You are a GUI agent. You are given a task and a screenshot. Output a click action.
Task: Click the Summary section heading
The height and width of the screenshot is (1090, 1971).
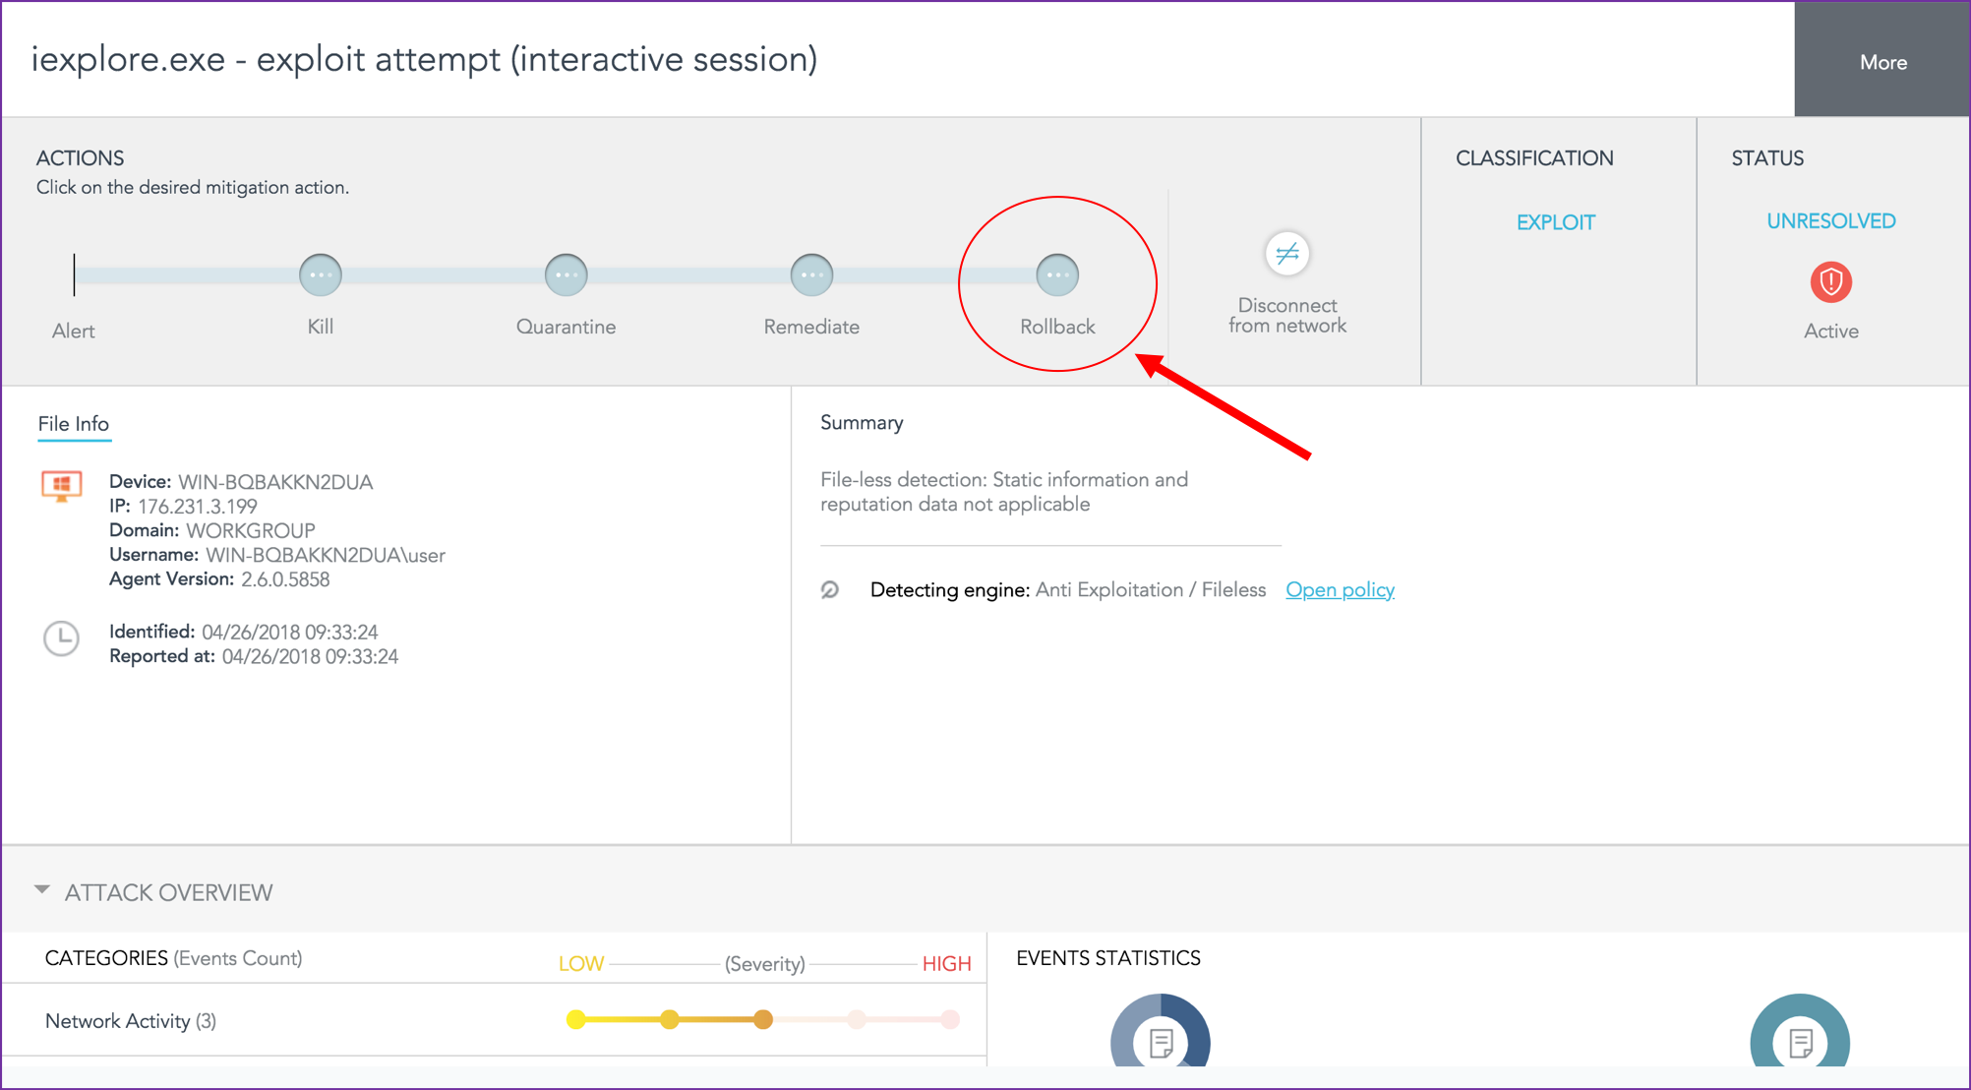point(862,423)
